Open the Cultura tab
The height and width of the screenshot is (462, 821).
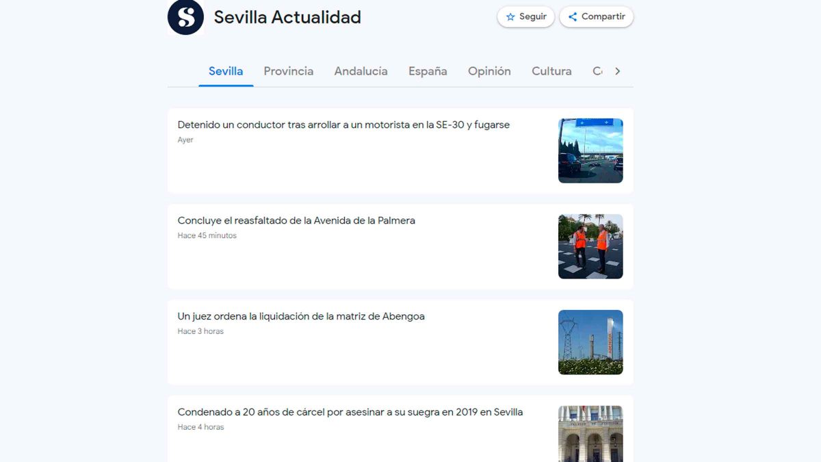[551, 71]
